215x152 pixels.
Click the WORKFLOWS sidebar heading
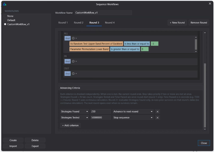click(12, 11)
